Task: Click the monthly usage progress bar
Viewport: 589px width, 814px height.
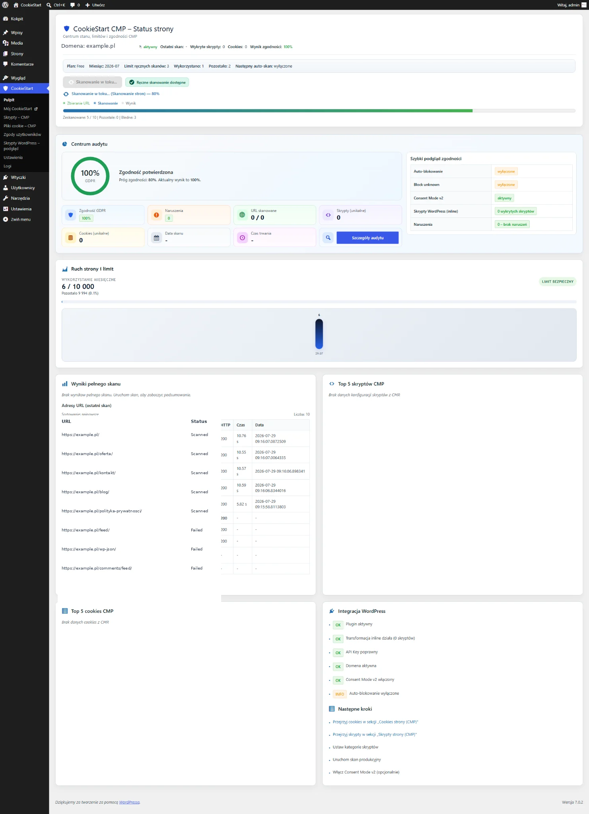Action: [319, 302]
